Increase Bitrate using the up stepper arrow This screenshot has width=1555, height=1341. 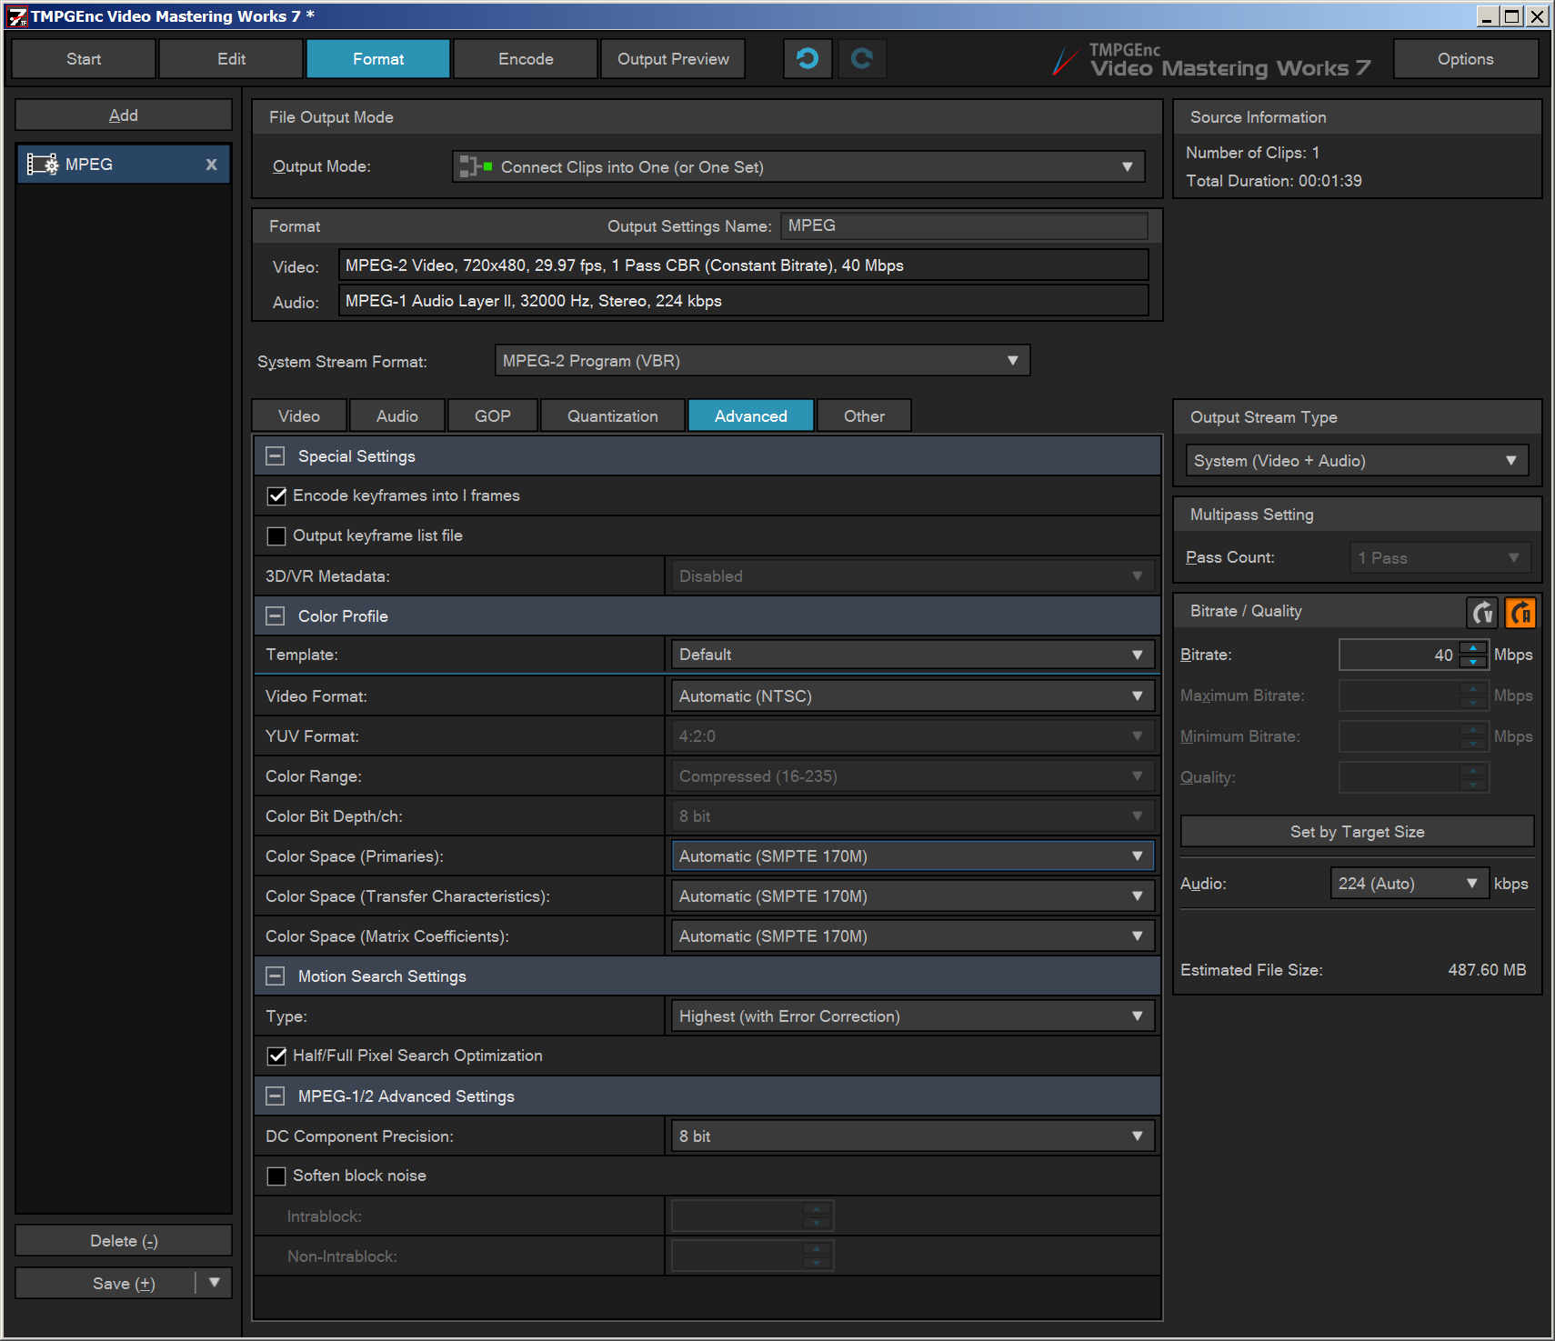(1472, 648)
